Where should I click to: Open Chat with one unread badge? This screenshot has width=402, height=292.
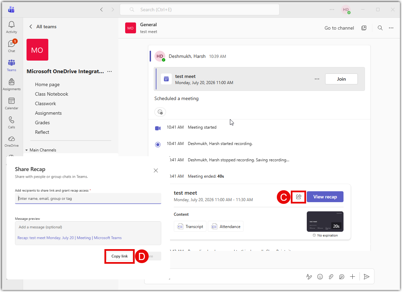point(12,46)
